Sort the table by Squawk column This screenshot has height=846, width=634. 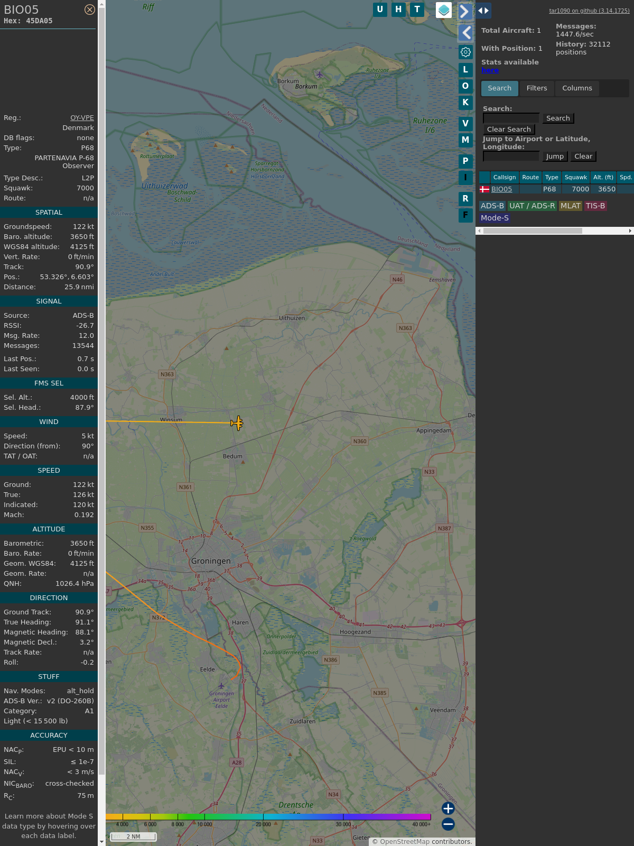[x=576, y=177]
